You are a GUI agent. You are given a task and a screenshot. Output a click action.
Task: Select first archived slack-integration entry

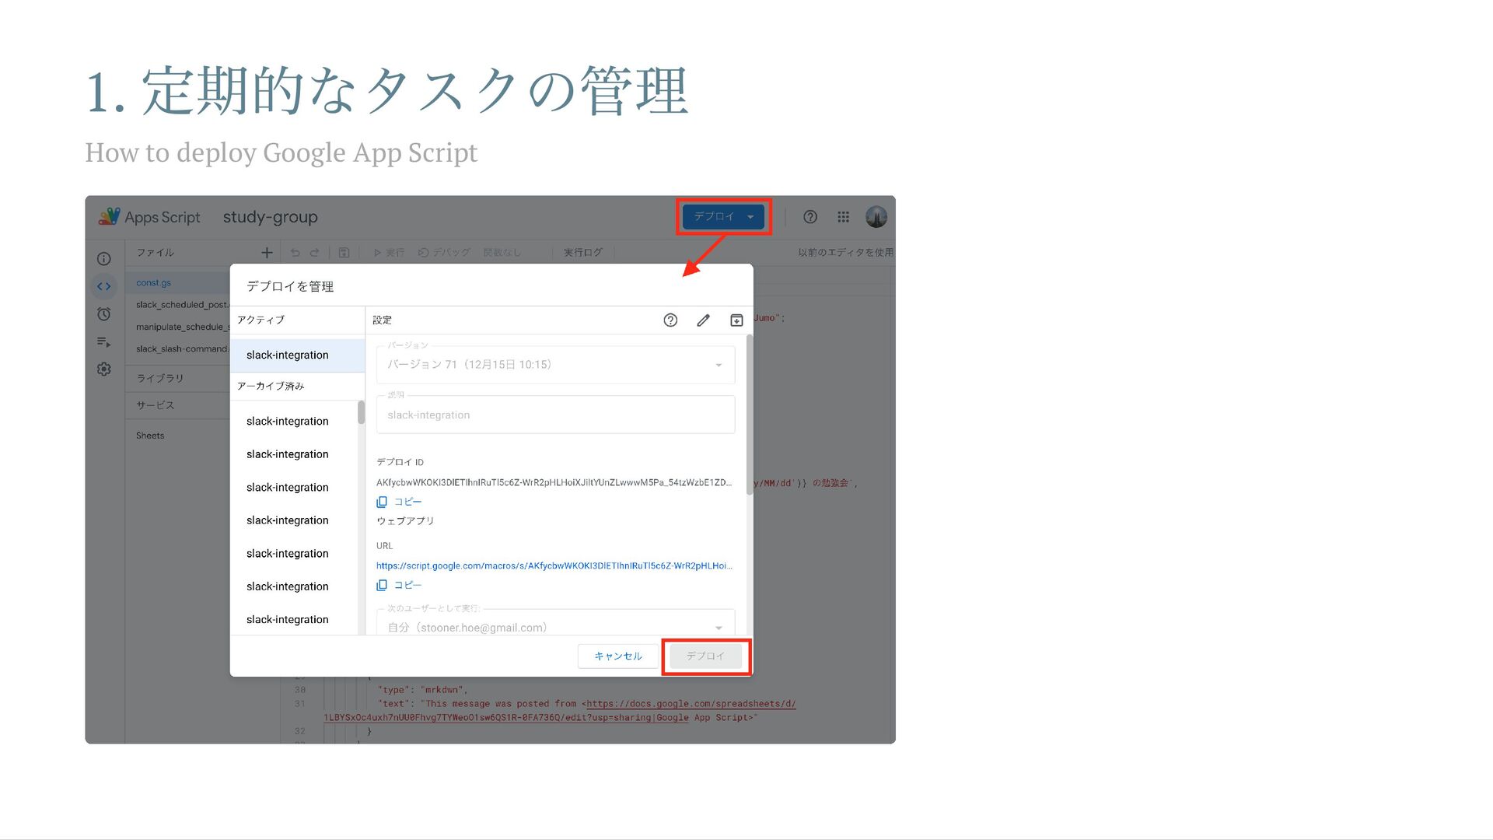click(x=288, y=422)
